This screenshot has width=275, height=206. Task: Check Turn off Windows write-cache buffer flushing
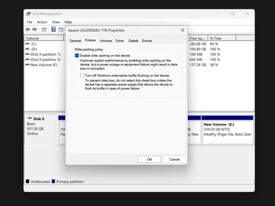click(x=82, y=76)
